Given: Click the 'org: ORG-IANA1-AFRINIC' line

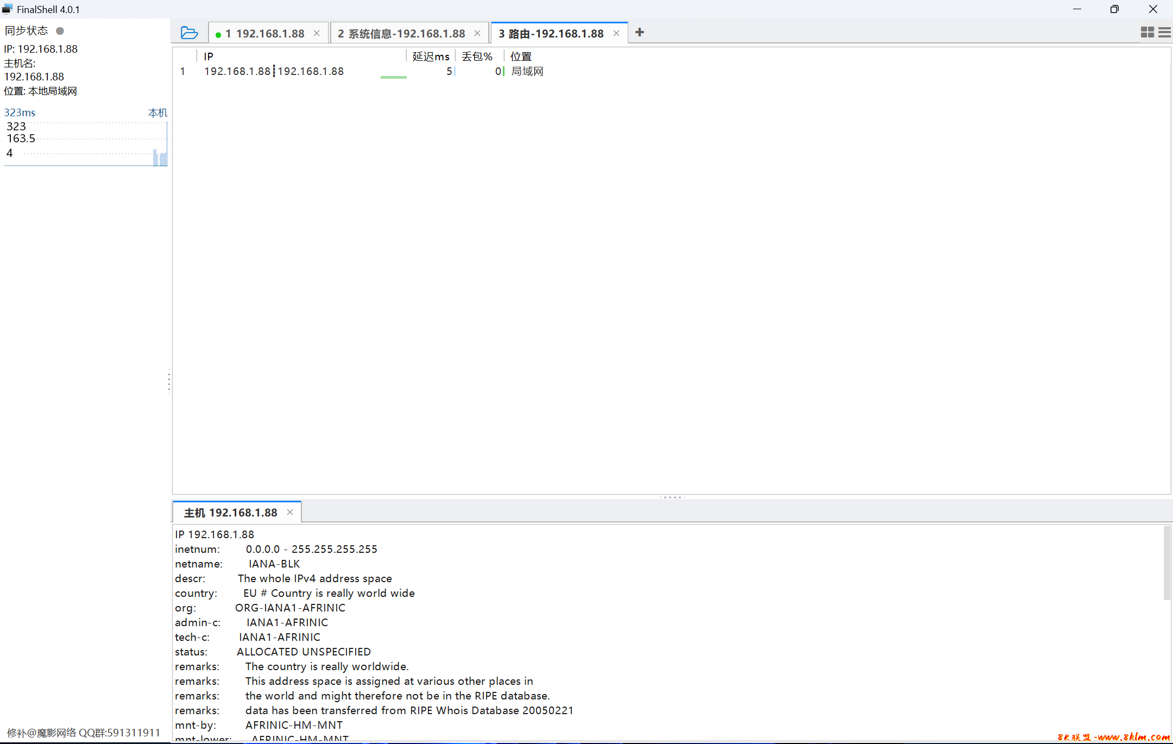Looking at the screenshot, I should tap(260, 608).
